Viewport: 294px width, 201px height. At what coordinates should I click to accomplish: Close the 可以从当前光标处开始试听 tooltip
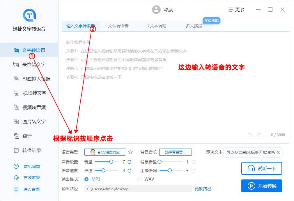[x=278, y=152]
